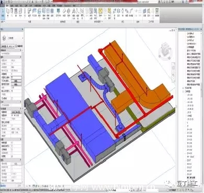Choose the Ceiling tool in the ribbon
The width and height of the screenshot is (204, 193).
tap(35, 13)
